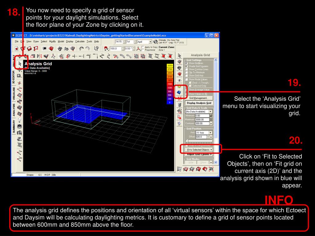Enable Show Grid Axis checkbox

(186, 76)
